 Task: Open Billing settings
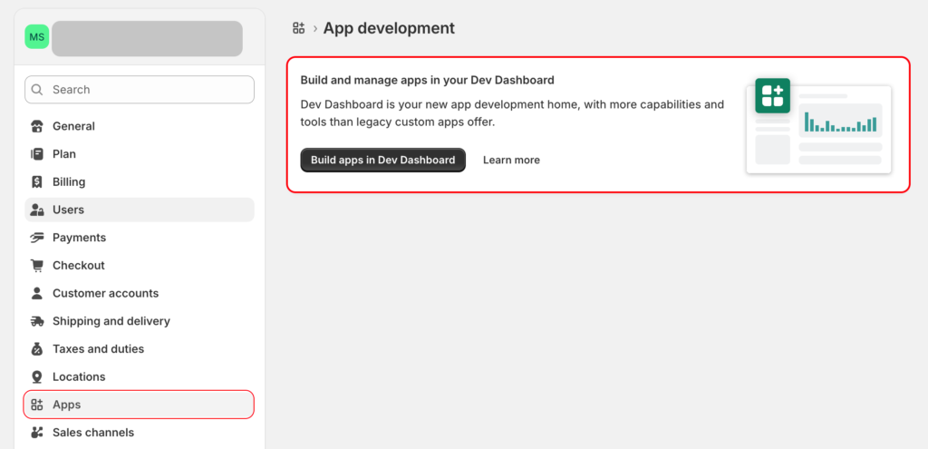(139, 181)
